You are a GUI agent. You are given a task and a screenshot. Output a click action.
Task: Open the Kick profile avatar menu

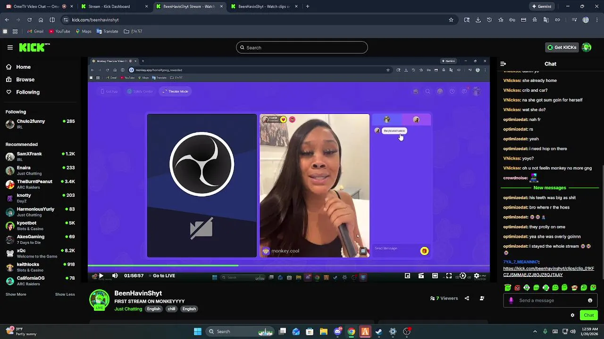(x=587, y=48)
